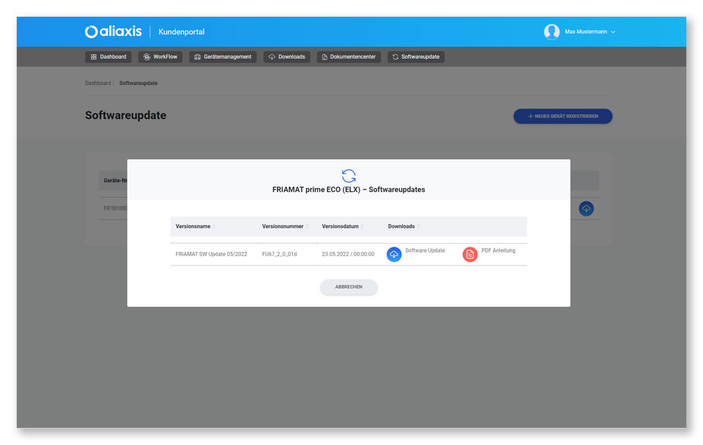The height and width of the screenshot is (445, 703).
Task: Click the cloud download icon in the background table row
Action: coord(586,209)
